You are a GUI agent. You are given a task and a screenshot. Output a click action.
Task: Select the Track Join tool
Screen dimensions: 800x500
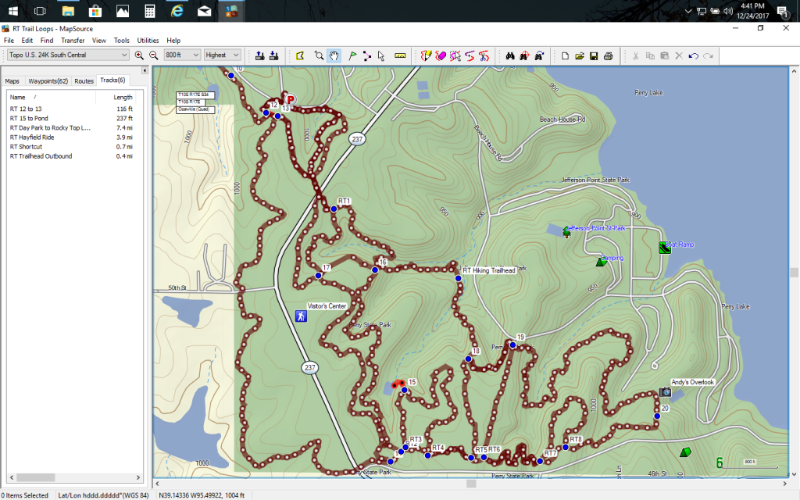(x=470, y=55)
